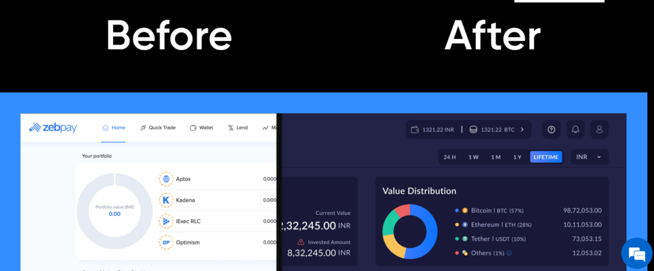The width and height of the screenshot is (654, 271).
Task: Click the Others info icon
Action: coord(509,253)
